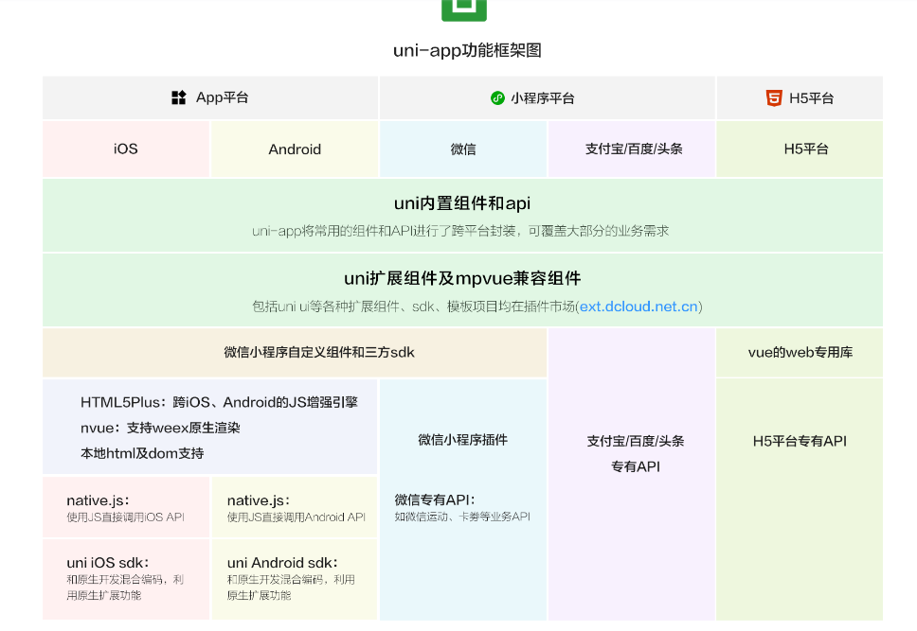This screenshot has width=917, height=631.
Task: Click the green H5平台 cell below header
Action: (x=800, y=149)
